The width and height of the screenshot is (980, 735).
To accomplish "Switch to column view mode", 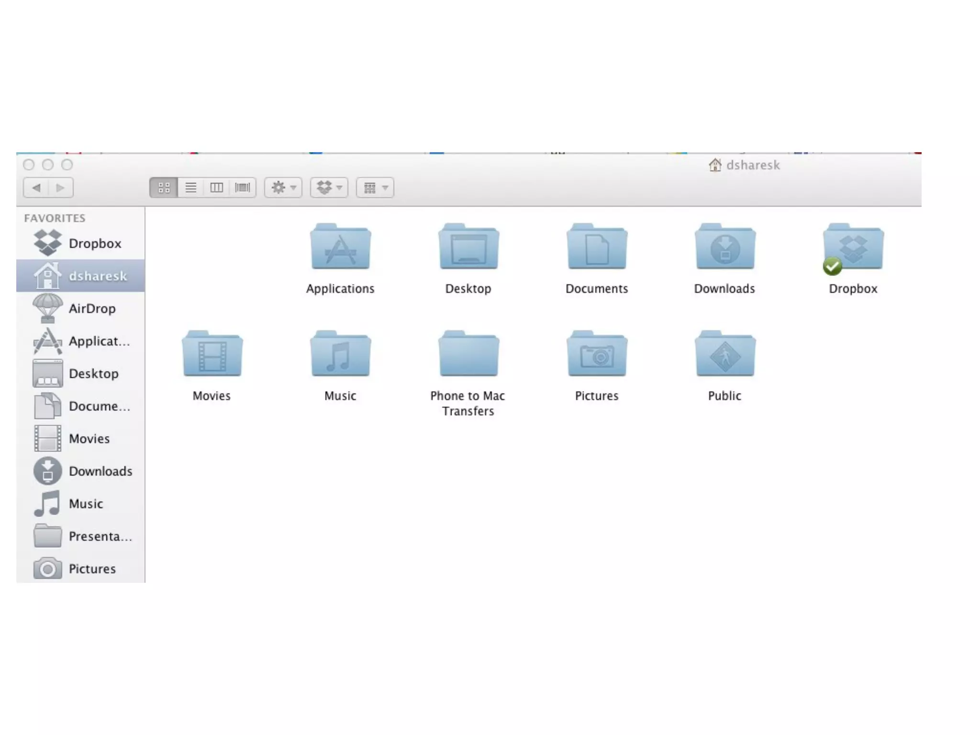I will pos(216,188).
